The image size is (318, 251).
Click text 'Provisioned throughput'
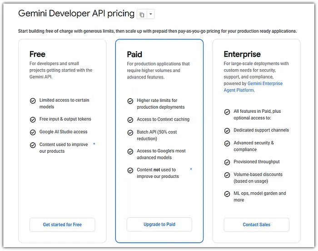pyautogui.click(x=257, y=161)
